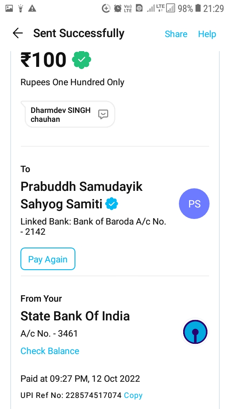
Task: Tap the blue verified badge beside Sahyog Samiti
Action: point(112,204)
